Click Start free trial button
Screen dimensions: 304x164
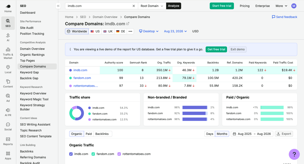tap(222, 6)
